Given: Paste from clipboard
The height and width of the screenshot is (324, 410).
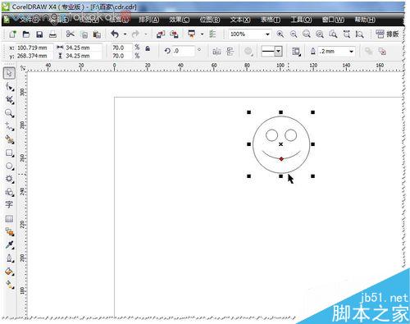Looking at the screenshot, I should click(97, 34).
